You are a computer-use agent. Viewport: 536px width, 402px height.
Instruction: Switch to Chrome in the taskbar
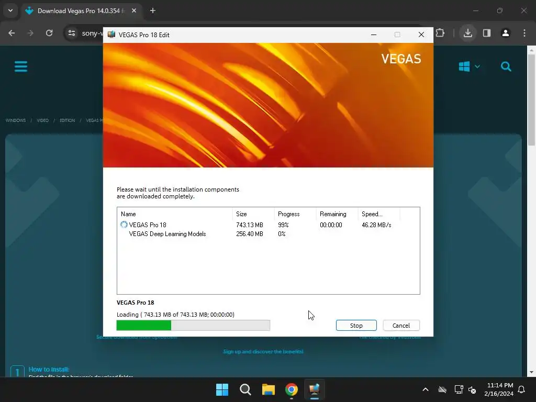point(292,389)
